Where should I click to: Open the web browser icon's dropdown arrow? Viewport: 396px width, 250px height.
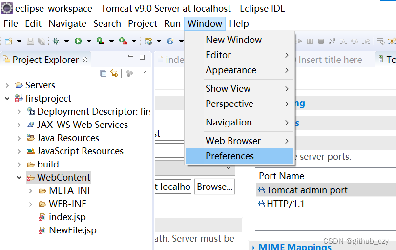click(159, 41)
